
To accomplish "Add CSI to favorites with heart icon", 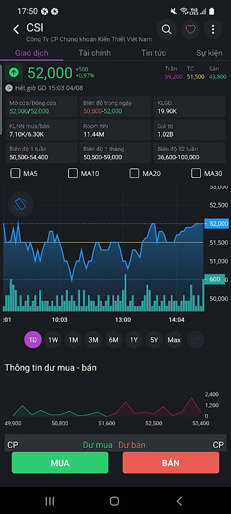I will [x=190, y=30].
